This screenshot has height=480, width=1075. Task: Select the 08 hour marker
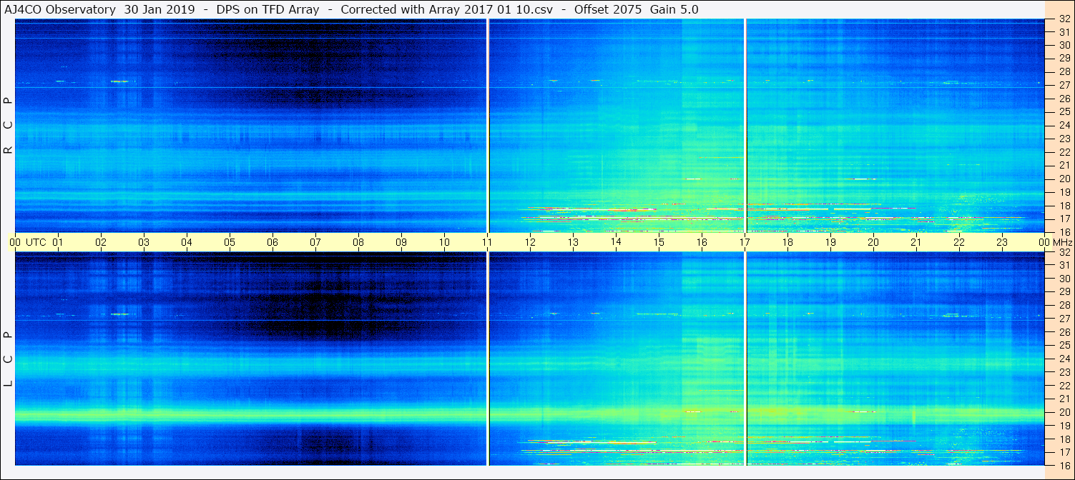(x=358, y=242)
